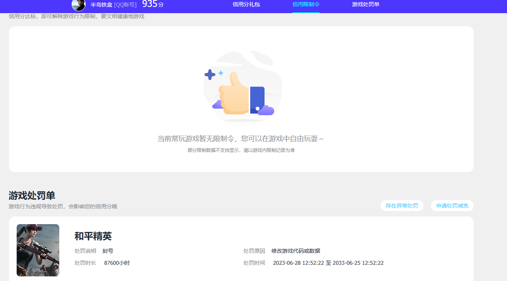Select the 信用限制令 tab
Image resolution: width=507 pixels, height=281 pixels.
coord(306,5)
